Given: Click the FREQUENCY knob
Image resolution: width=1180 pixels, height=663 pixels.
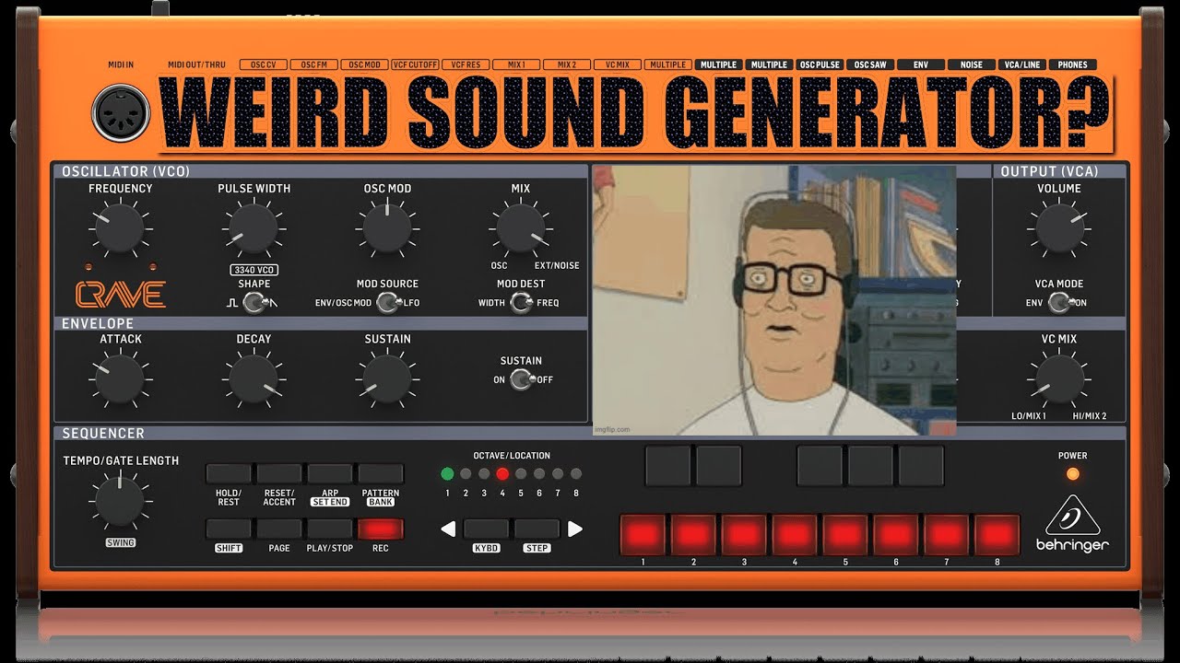Looking at the screenshot, I should point(120,228).
